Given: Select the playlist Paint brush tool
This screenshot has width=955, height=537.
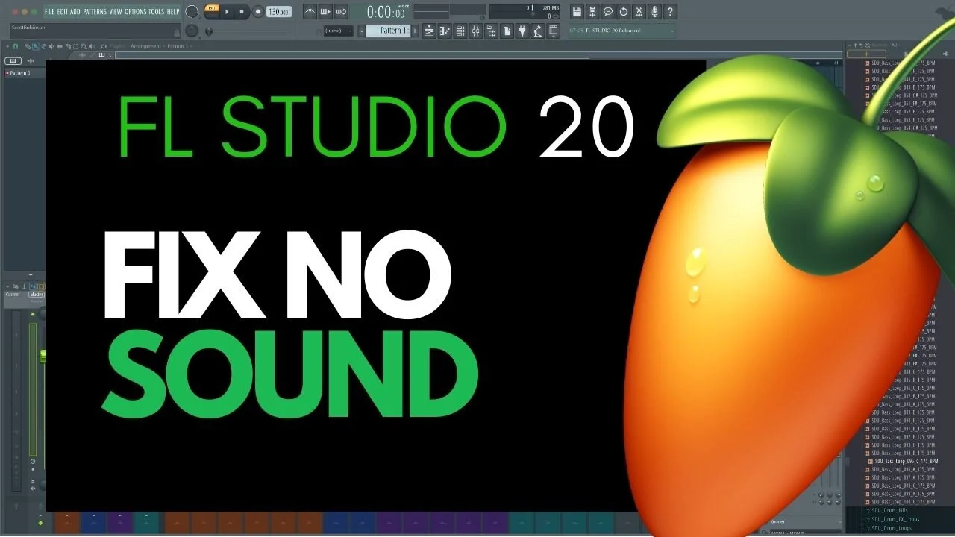Looking at the screenshot, I should 36,46.
